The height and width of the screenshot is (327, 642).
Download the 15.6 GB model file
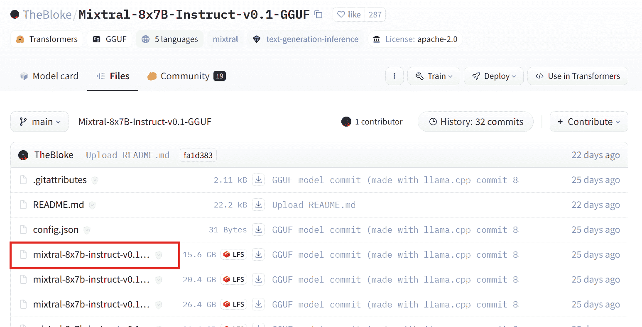pyautogui.click(x=258, y=254)
